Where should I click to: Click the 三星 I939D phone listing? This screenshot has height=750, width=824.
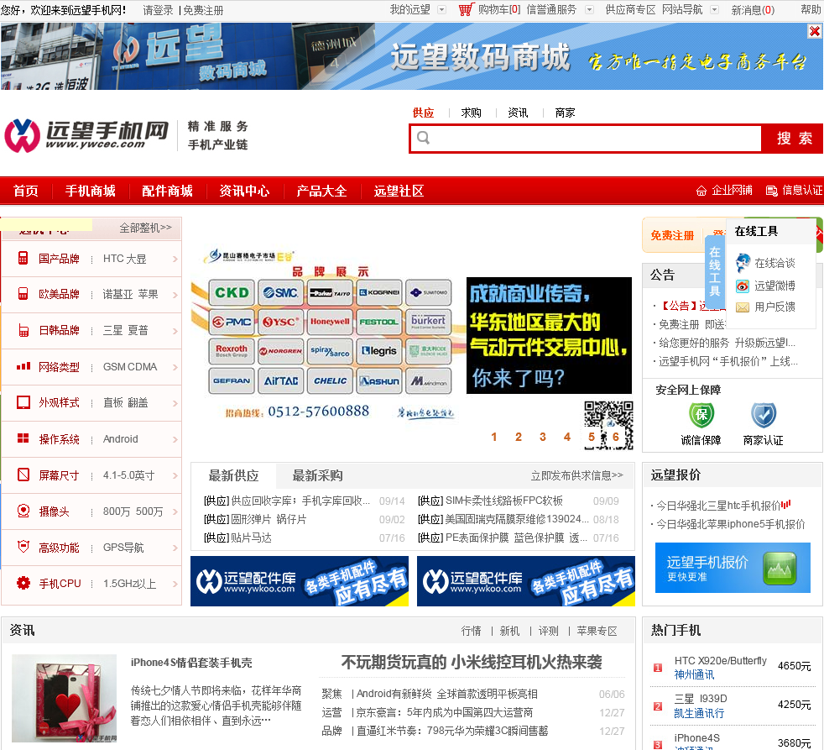[x=701, y=699]
